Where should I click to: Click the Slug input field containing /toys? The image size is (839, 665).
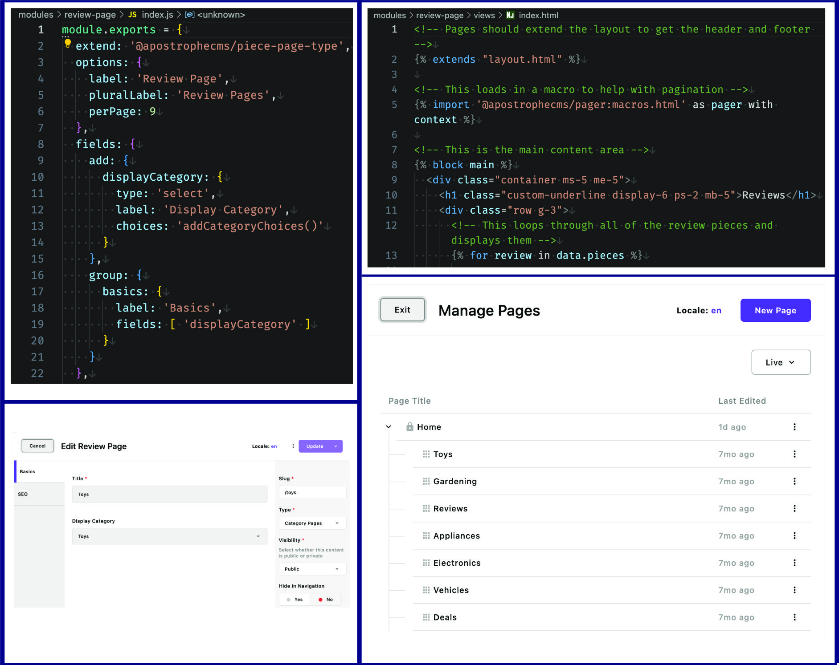[312, 492]
